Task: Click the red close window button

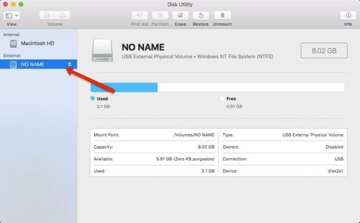Action: pos(6,4)
